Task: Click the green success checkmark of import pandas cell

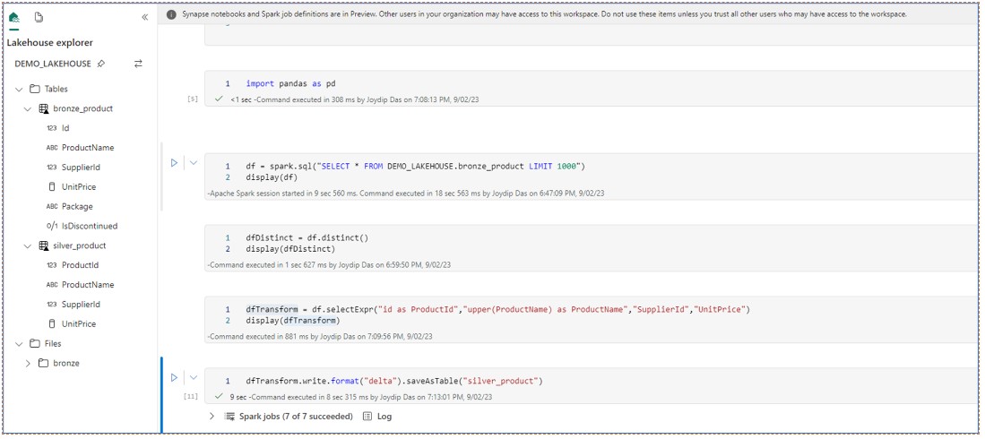Action: (x=219, y=99)
